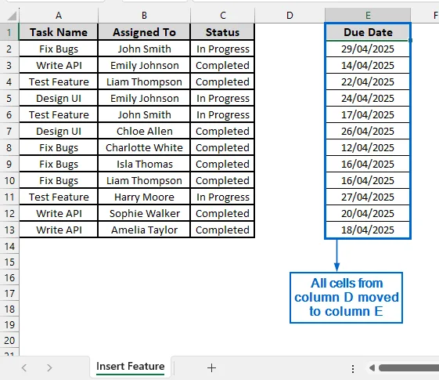The height and width of the screenshot is (380, 439).
Task: Select Completed status in row 7
Action: click(222, 131)
